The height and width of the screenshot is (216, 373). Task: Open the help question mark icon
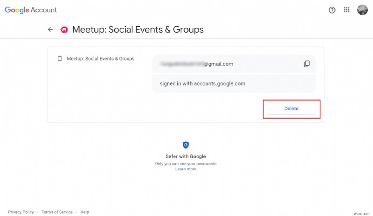click(x=332, y=10)
